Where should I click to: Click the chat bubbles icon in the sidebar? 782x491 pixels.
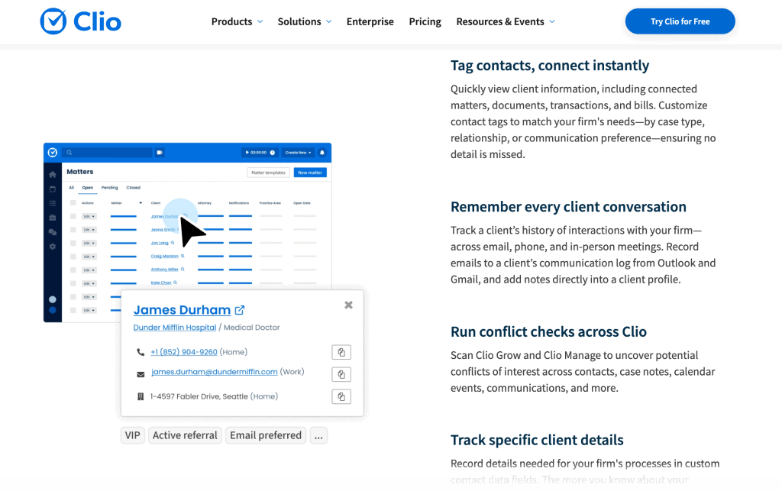(53, 232)
